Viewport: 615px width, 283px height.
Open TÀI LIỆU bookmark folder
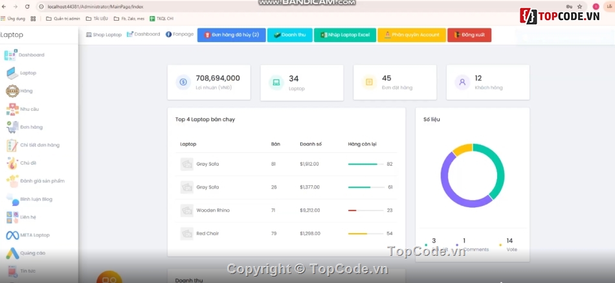[x=97, y=18]
